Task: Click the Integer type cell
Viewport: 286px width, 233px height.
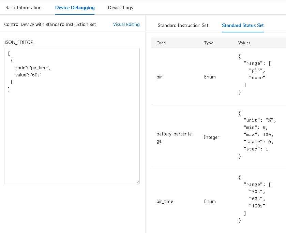Action: [211, 137]
